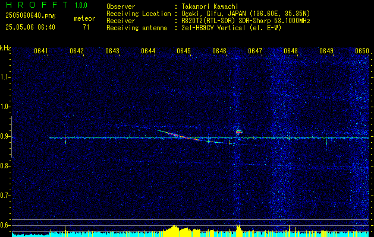Click the Receiving antenna label
This screenshot has width=374, height=237.
(x=137, y=28)
